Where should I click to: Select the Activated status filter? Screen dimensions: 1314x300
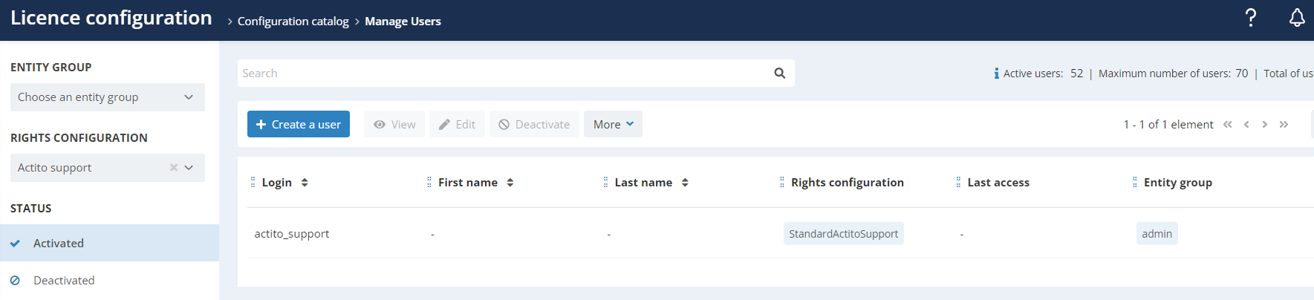(x=109, y=243)
